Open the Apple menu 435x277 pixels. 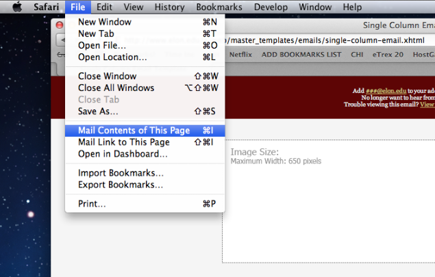click(x=17, y=7)
